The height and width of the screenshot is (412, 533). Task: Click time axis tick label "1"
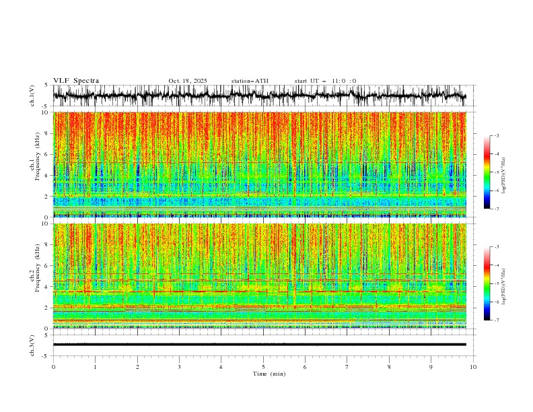[95, 367]
